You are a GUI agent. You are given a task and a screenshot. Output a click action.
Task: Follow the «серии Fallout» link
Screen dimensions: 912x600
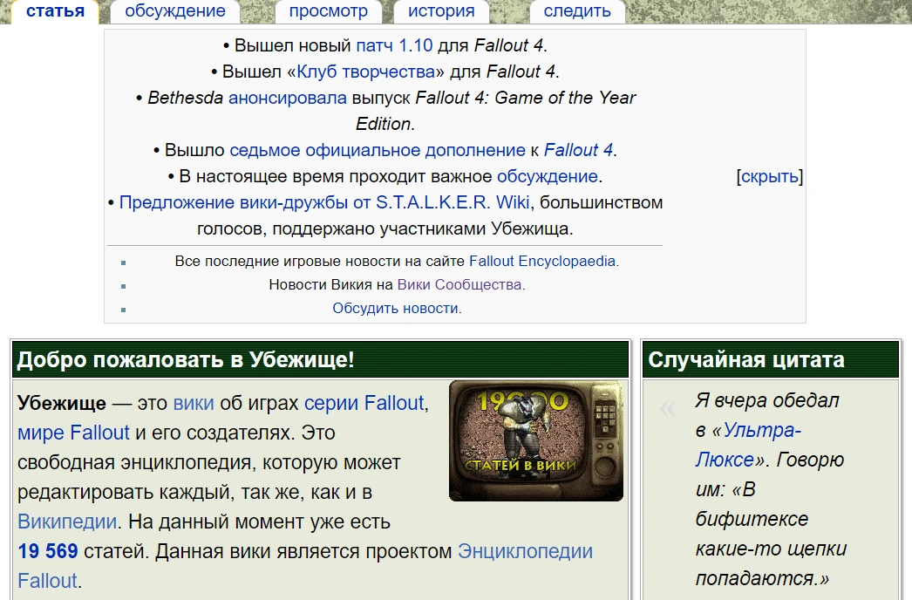(x=364, y=403)
